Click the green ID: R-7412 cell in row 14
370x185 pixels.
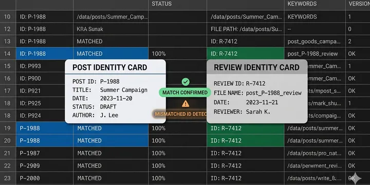(x=246, y=53)
